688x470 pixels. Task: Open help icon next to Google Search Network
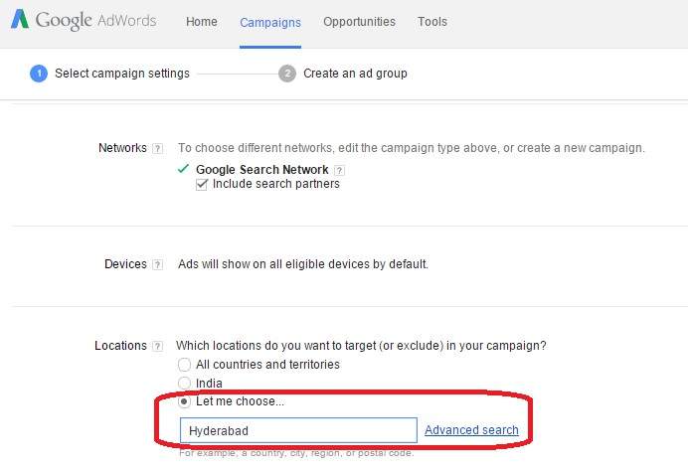click(x=340, y=170)
